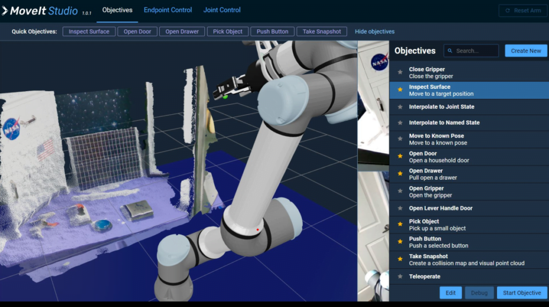Click the MoveIt Studio logo
Viewport: 549px width, 307px height.
40,11
